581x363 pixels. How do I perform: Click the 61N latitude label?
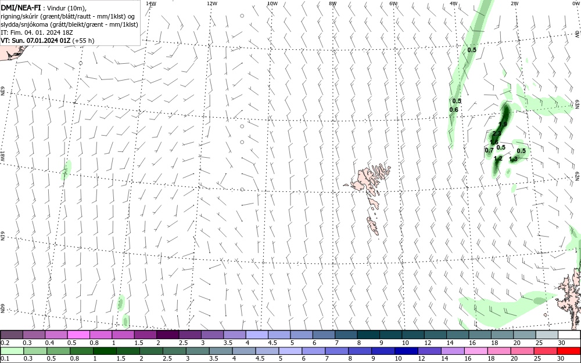[3, 236]
